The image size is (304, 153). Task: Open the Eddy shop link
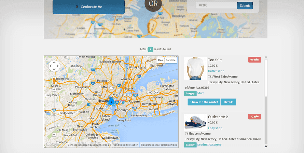(x=215, y=128)
